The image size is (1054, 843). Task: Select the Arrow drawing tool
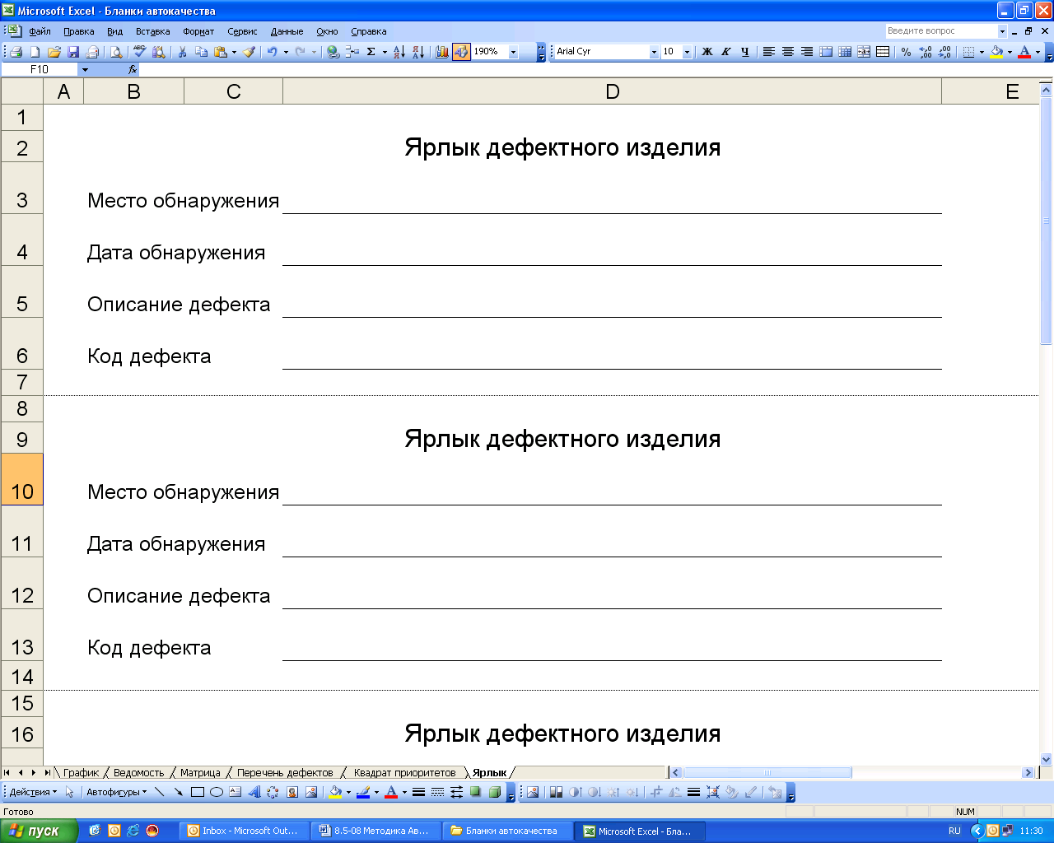tap(178, 792)
